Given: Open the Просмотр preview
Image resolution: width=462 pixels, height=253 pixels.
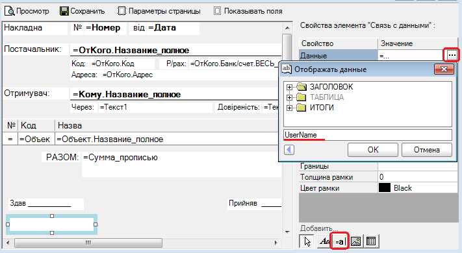Looking at the screenshot, I should (27, 11).
